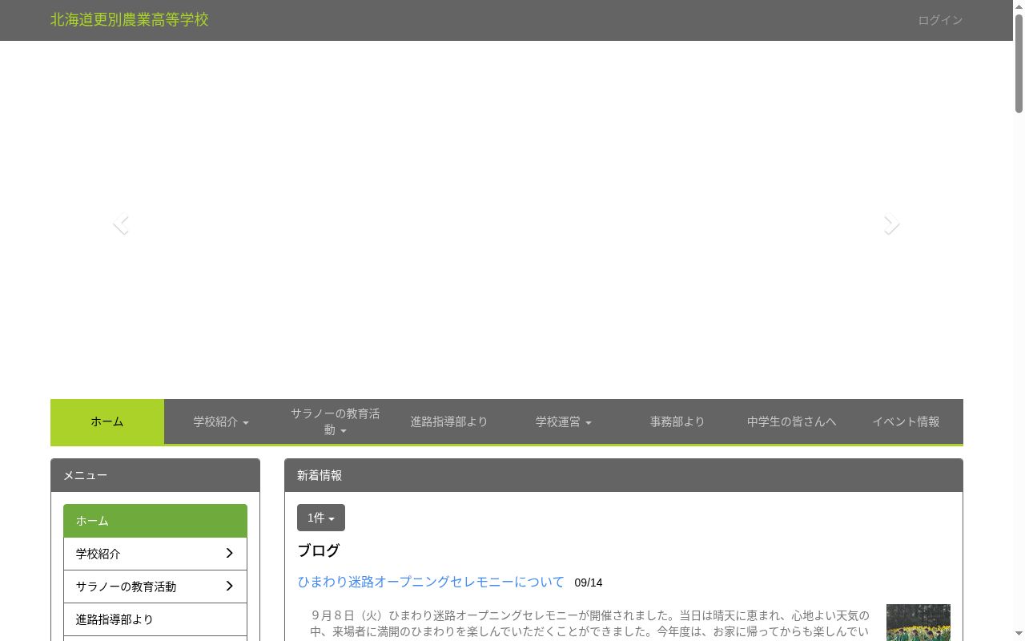Open 学校紹介 dropdown in navigation bar
This screenshot has width=1025, height=641.
(221, 421)
